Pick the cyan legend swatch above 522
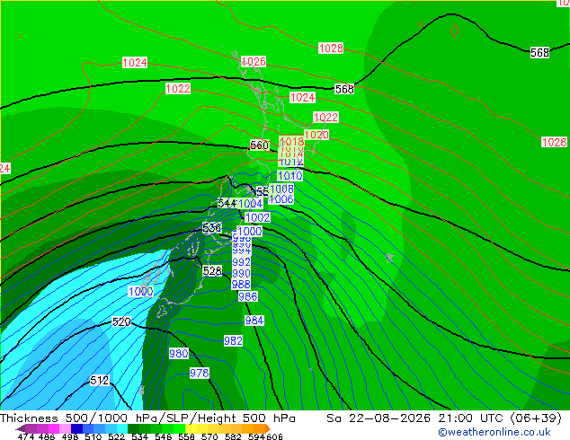Image resolution: width=570 pixels, height=440 pixels. (122, 428)
